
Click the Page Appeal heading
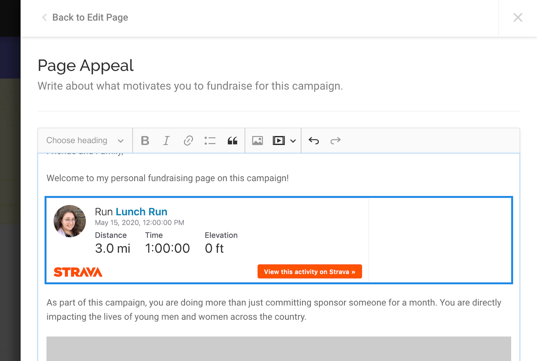coord(86,66)
